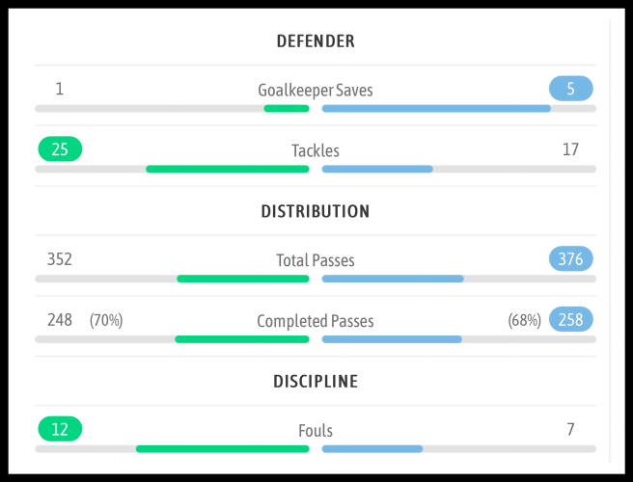This screenshot has width=633, height=482.
Task: Click the blue 258 completed passes badge
Action: [x=570, y=319]
